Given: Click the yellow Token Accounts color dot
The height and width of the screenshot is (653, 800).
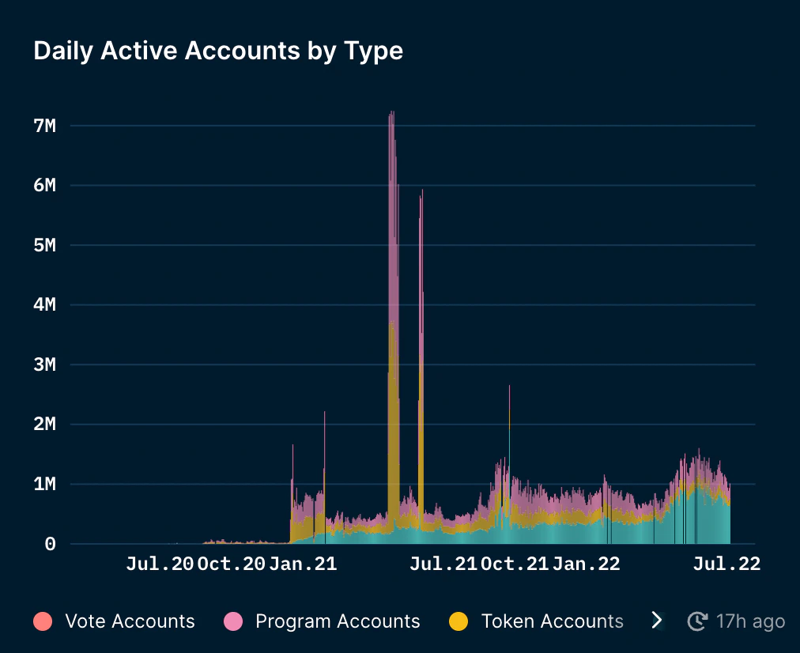Looking at the screenshot, I should [458, 621].
